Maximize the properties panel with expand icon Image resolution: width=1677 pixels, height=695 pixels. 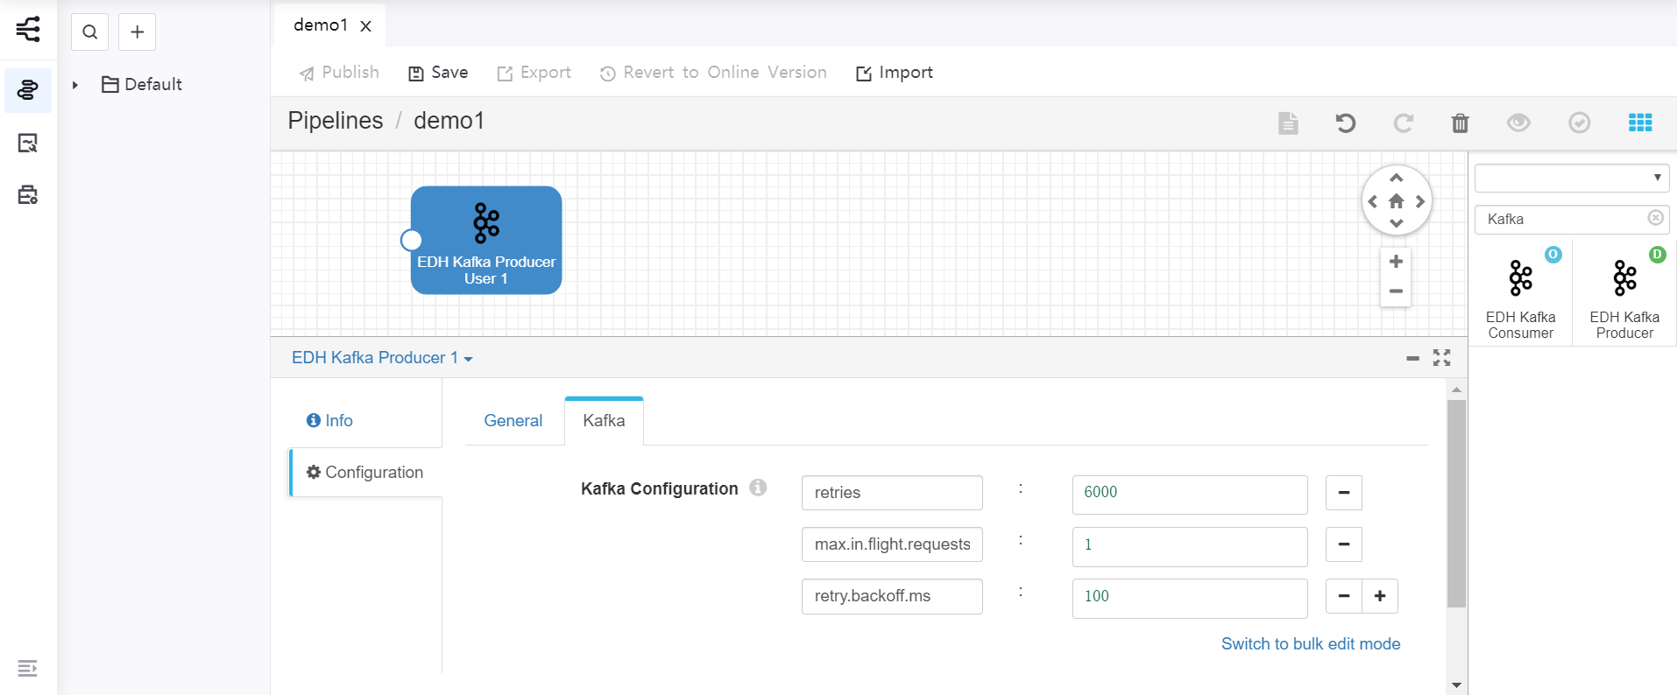1441,358
